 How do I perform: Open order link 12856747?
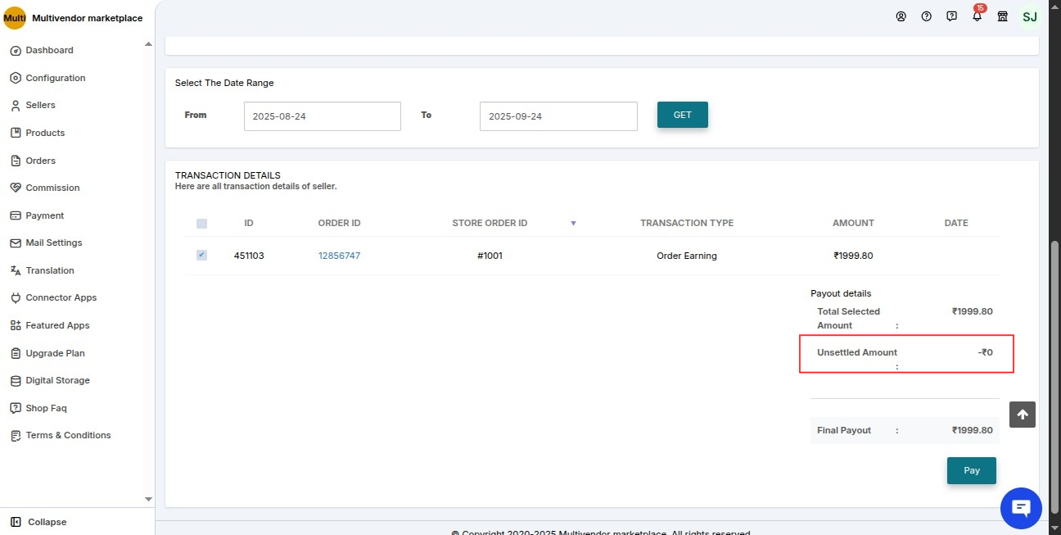(x=339, y=255)
